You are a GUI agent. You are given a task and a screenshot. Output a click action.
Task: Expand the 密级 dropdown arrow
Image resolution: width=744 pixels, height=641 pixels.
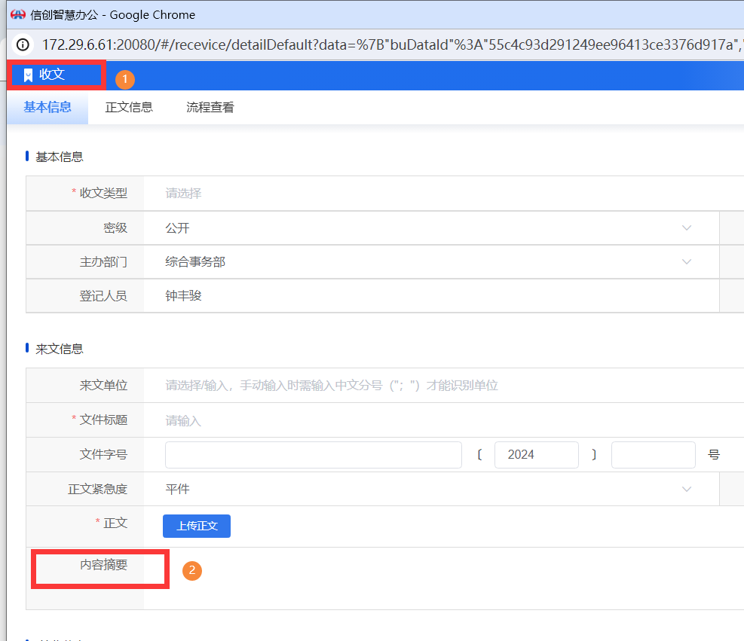click(x=686, y=228)
